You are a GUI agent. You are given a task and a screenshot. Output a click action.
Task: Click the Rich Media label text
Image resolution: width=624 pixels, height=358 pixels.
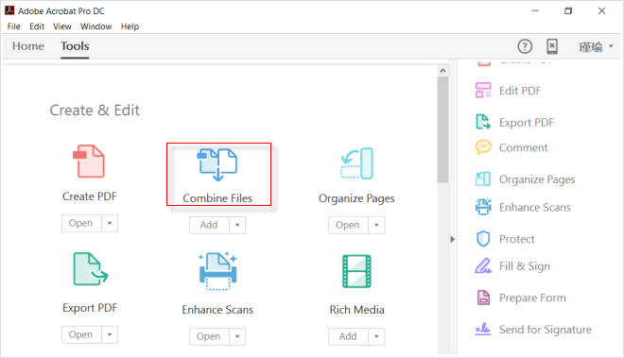(x=356, y=310)
